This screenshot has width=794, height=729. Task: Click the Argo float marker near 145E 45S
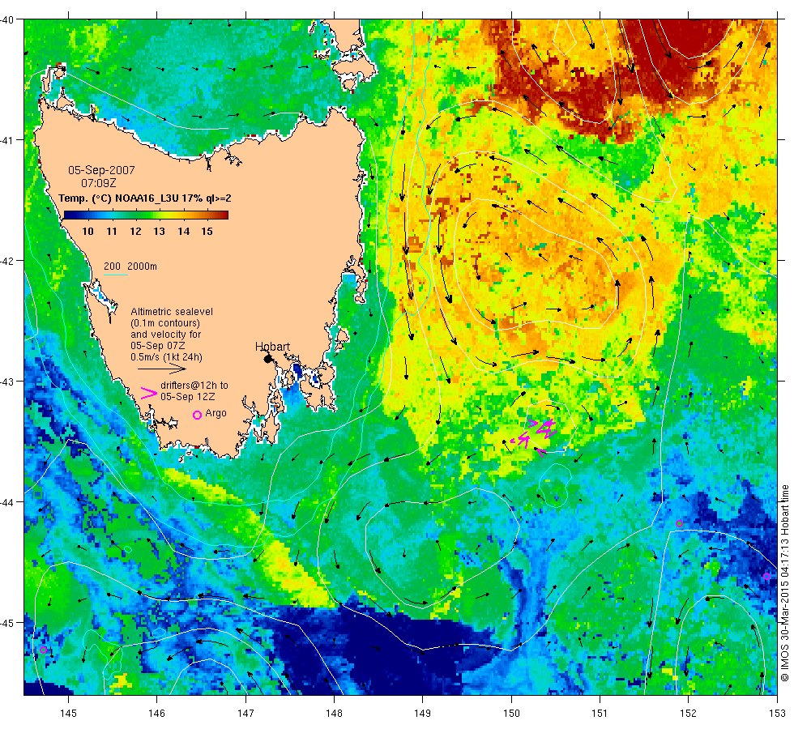tap(43, 650)
